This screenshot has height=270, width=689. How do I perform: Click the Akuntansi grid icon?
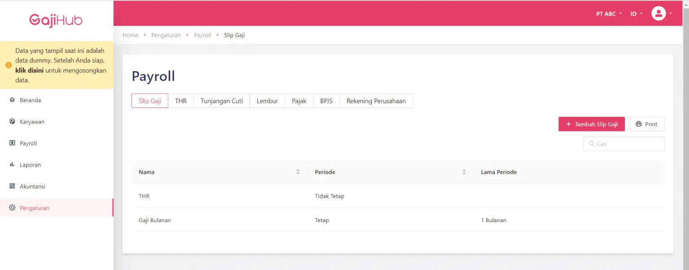click(12, 186)
